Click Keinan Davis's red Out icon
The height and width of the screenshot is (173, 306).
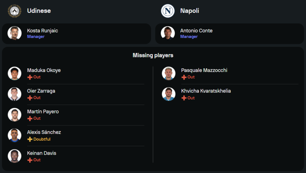click(30, 160)
